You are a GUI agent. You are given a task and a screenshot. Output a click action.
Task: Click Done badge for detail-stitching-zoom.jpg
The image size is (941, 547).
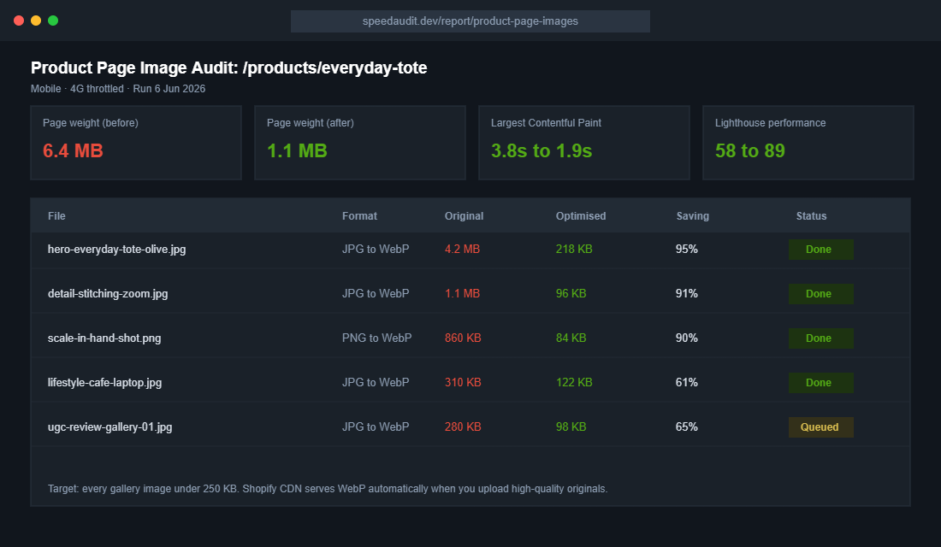(x=820, y=294)
